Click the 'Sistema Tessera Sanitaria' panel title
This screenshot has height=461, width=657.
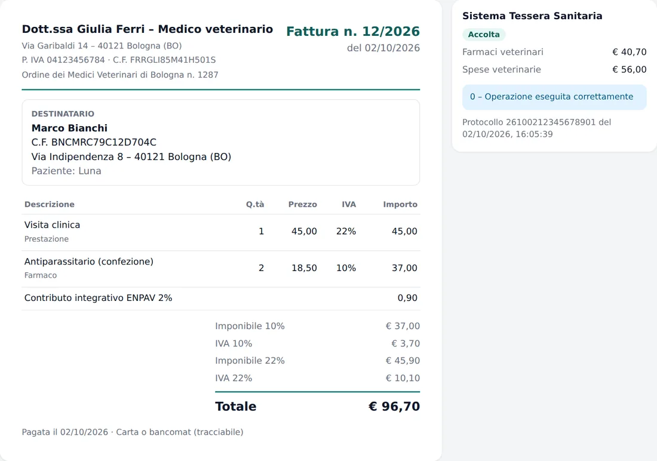(532, 16)
